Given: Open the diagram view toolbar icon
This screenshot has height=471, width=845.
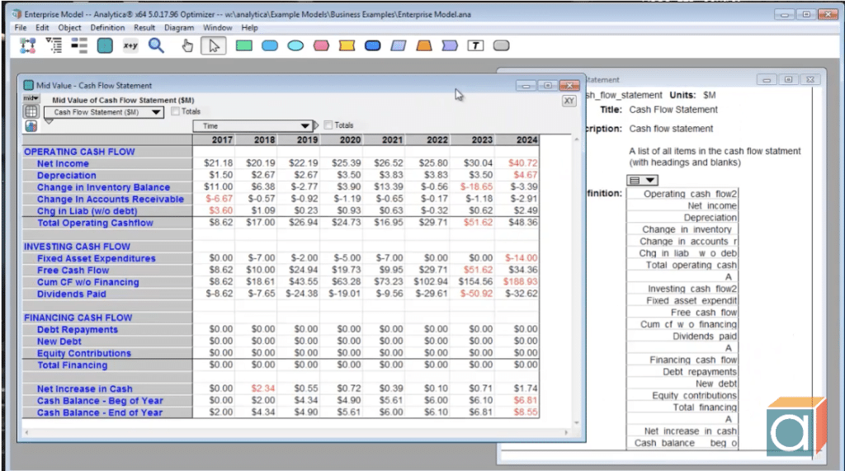Looking at the screenshot, I should [x=27, y=46].
